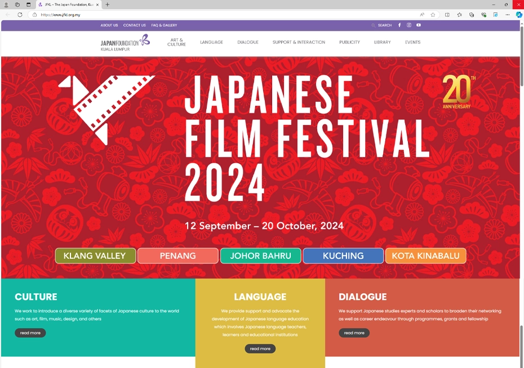The width and height of the screenshot is (524, 368).
Task: Select the Johor Bahru button
Action: point(261,256)
